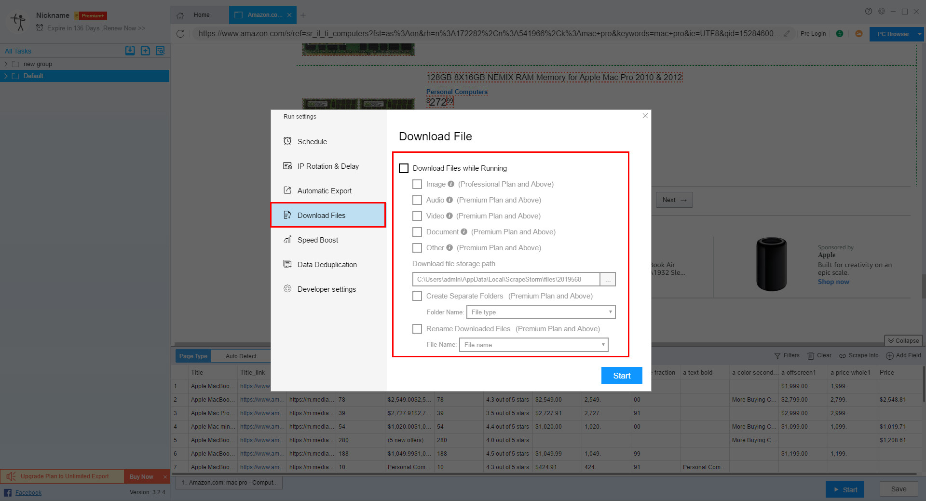Viewport: 926px width, 501px height.
Task: Create a new task with the plus icon
Action: [145, 51]
